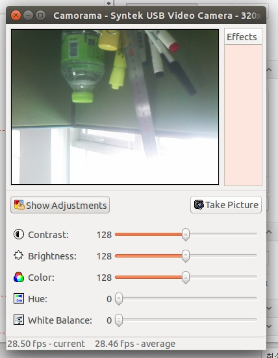Take a picture with the webcam
The height and width of the screenshot is (358, 278).
[x=226, y=204]
